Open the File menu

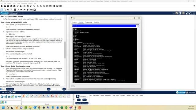[x=2, y=3]
